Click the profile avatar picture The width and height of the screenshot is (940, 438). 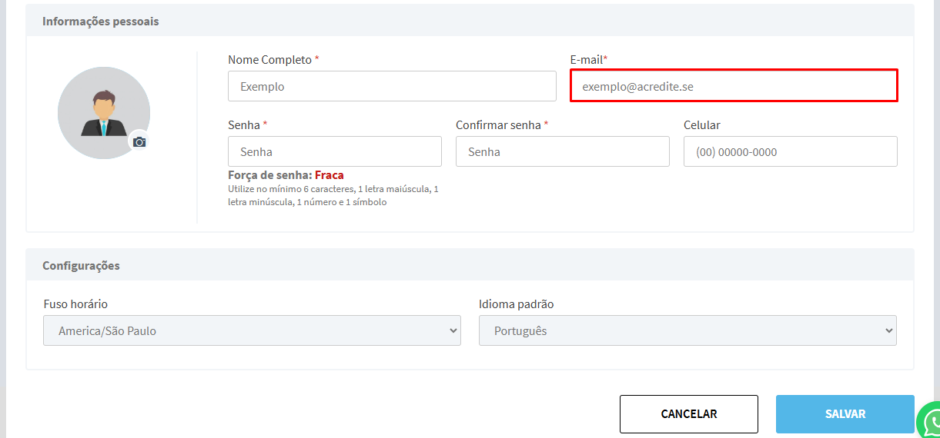point(103,112)
